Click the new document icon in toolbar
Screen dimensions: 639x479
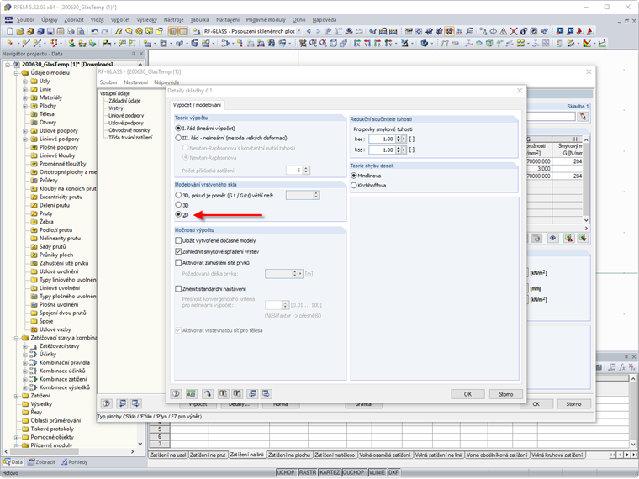pyautogui.click(x=10, y=31)
